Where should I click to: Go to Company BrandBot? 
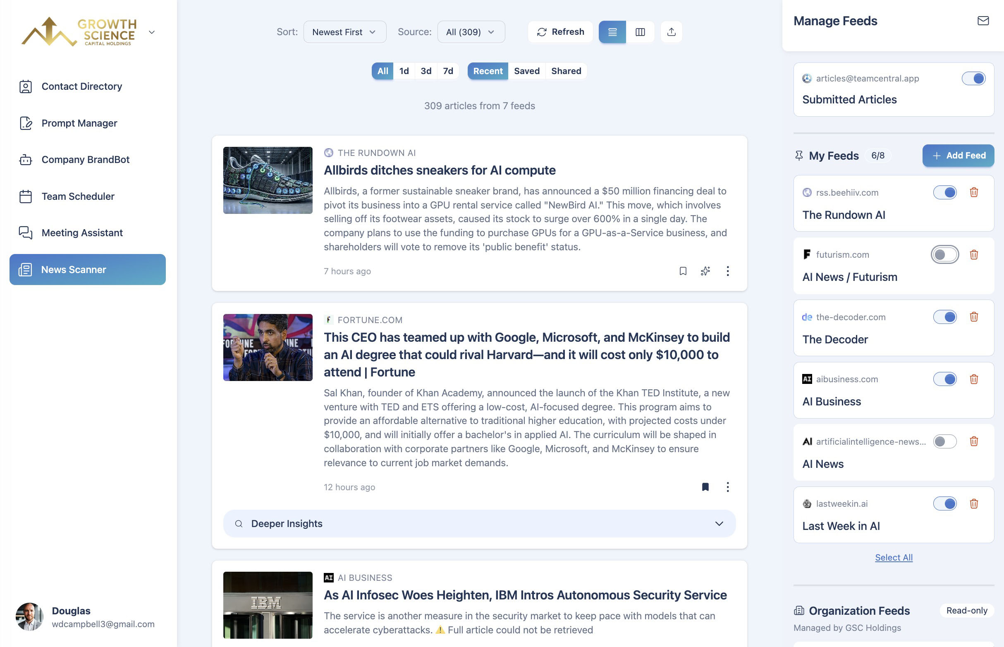87,160
